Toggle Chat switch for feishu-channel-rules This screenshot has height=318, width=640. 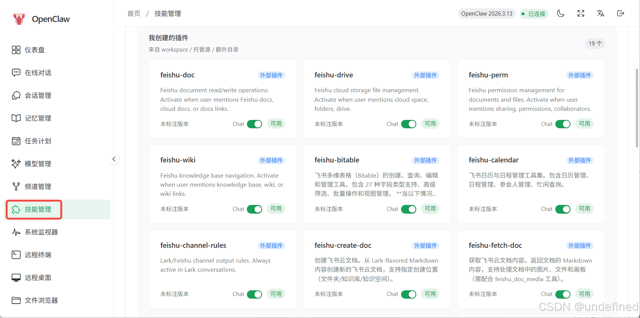coord(254,294)
